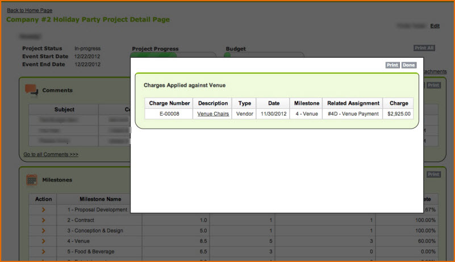Screen dimensions: 455x262
Task: Click the Milestones calendar icon
Action: pos(32,180)
